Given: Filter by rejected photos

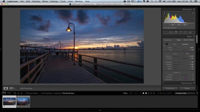Looking at the screenshot, I should point(136,93).
